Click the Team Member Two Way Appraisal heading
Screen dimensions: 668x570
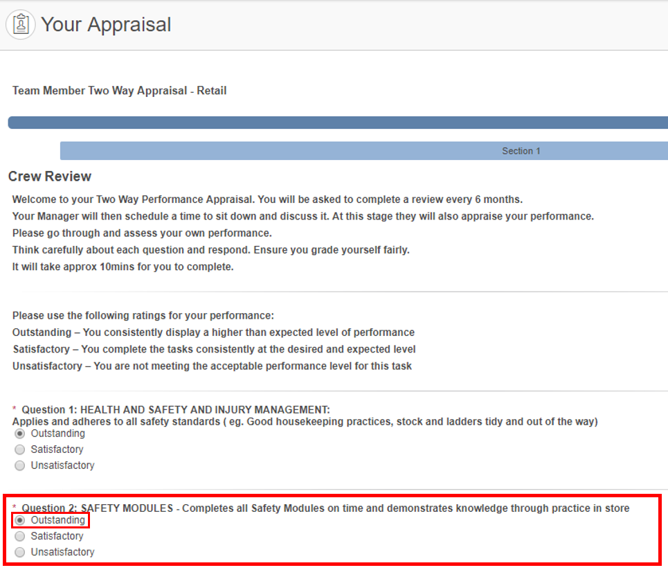point(120,90)
